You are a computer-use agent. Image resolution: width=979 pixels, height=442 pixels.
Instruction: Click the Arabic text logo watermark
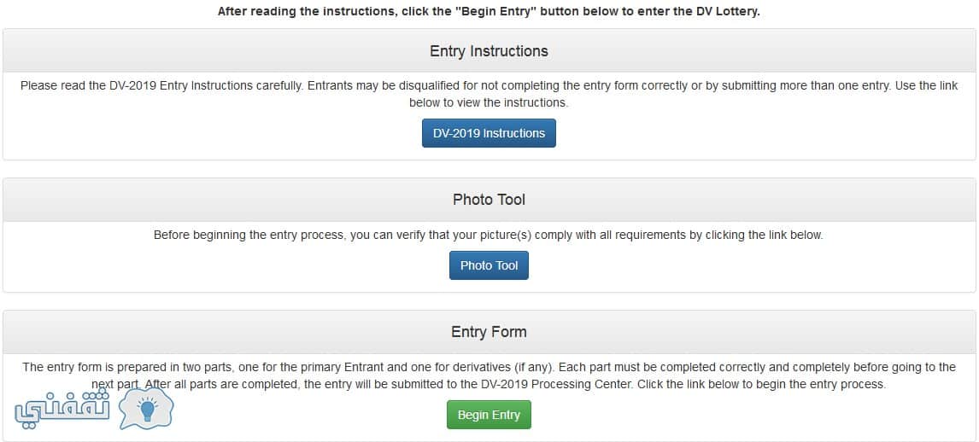[62, 409]
